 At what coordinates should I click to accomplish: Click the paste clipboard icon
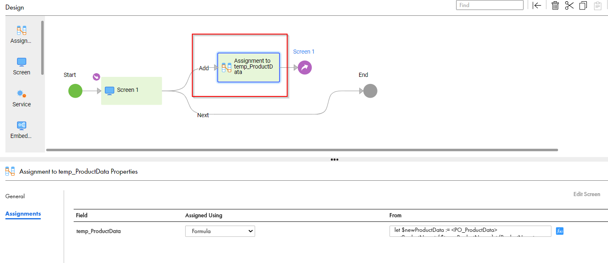point(598,6)
